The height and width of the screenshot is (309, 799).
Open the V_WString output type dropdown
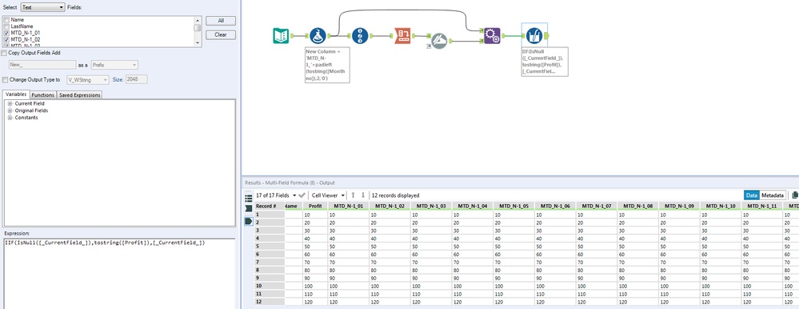(x=88, y=79)
